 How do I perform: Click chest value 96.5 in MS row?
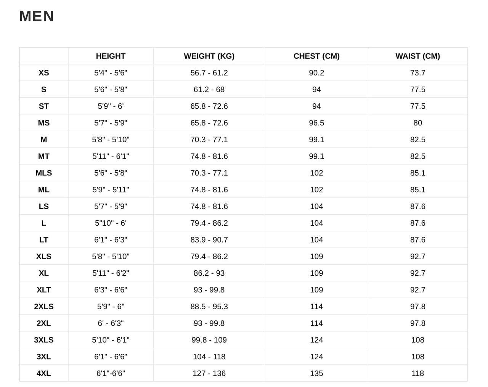[x=316, y=123]
